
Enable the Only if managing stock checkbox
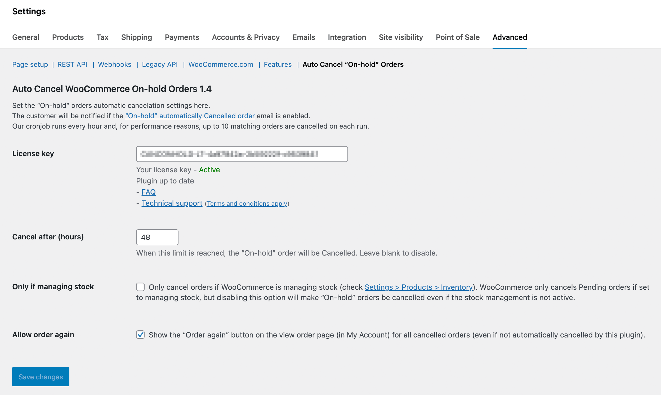140,287
